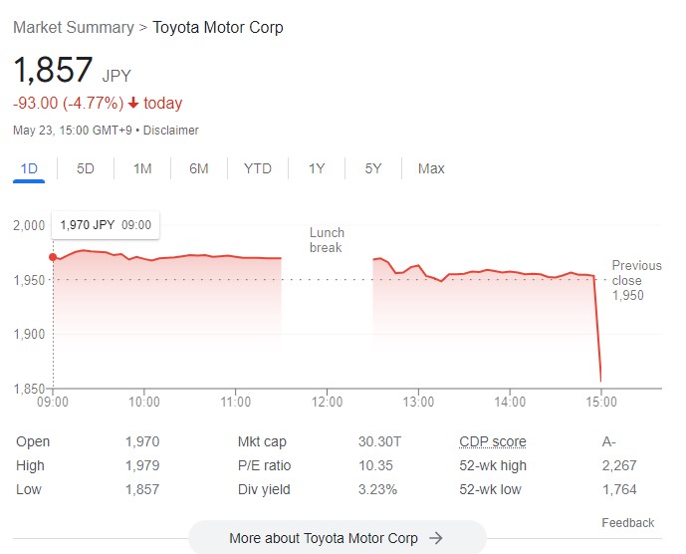Switch to the 5D chart tab
Image resolution: width=686 pixels, height=554 pixels.
pos(86,168)
